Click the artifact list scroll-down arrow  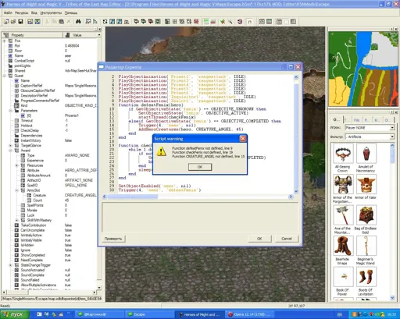pyautogui.click(x=392, y=298)
